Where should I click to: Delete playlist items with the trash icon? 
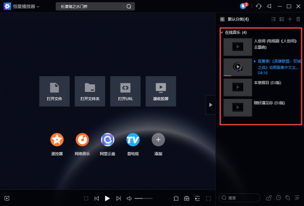click(x=298, y=19)
